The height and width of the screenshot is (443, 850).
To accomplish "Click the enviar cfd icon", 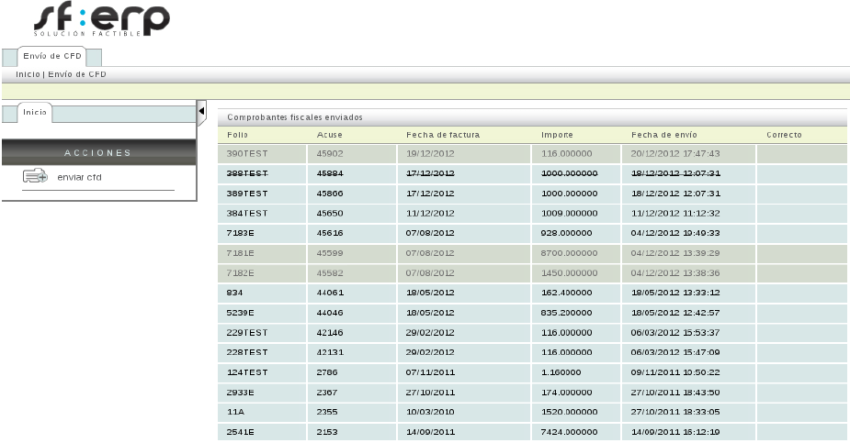I will 35,177.
